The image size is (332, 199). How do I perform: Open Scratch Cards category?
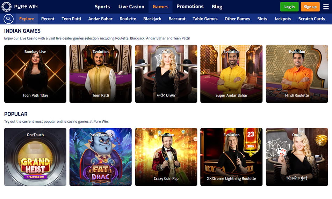[312, 19]
